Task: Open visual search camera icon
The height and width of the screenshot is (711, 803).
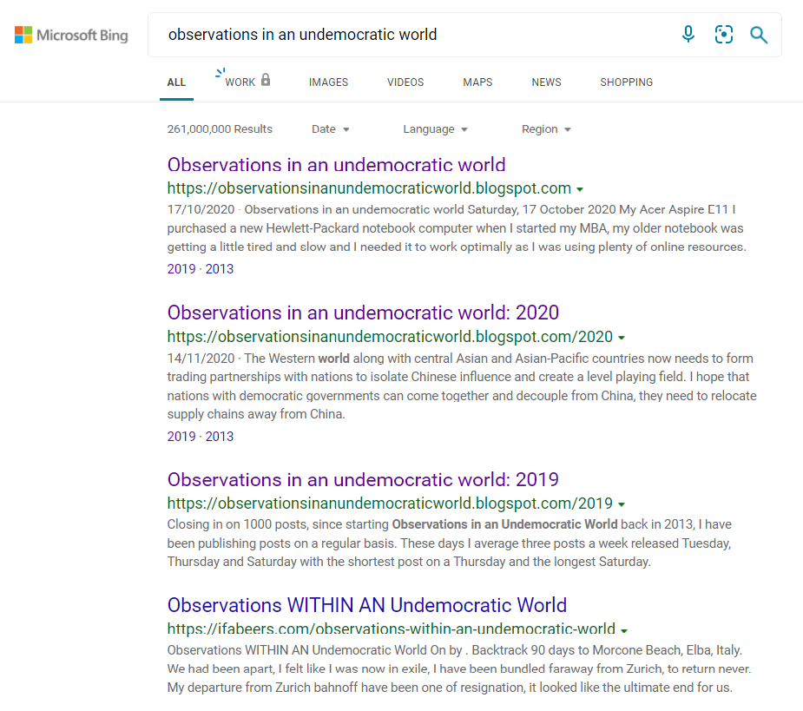Action: click(x=723, y=35)
